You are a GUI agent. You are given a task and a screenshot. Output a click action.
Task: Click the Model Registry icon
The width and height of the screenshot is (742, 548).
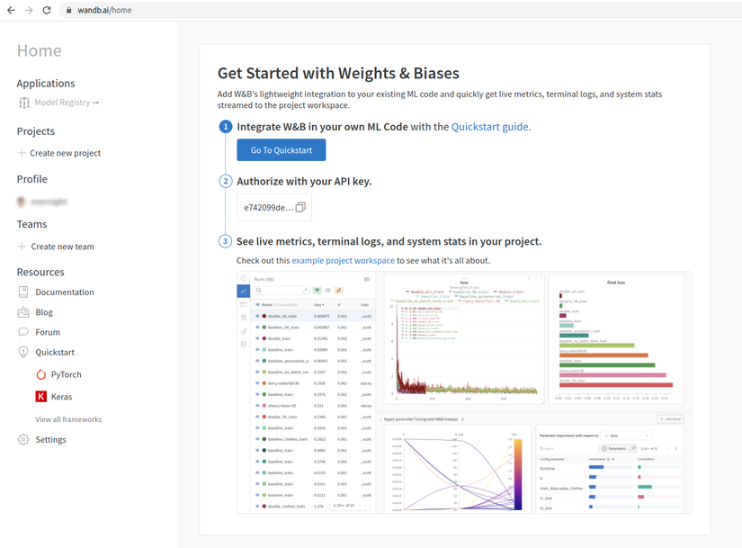tap(24, 103)
